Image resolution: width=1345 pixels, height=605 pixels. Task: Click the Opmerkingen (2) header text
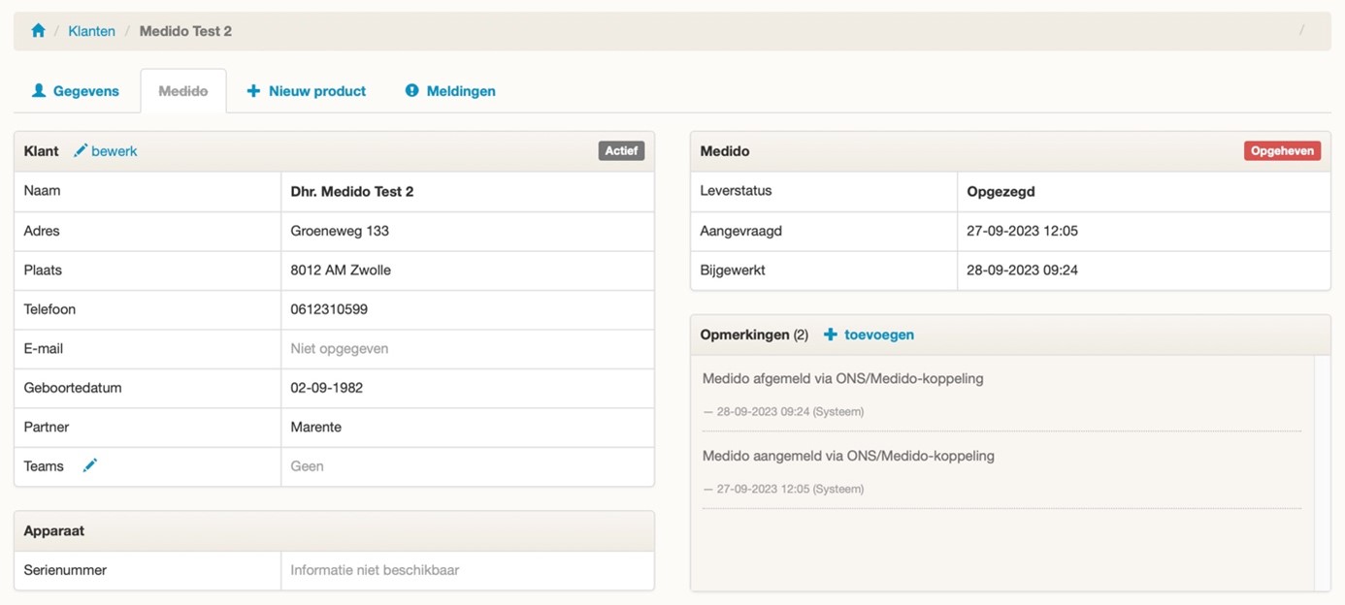(754, 334)
